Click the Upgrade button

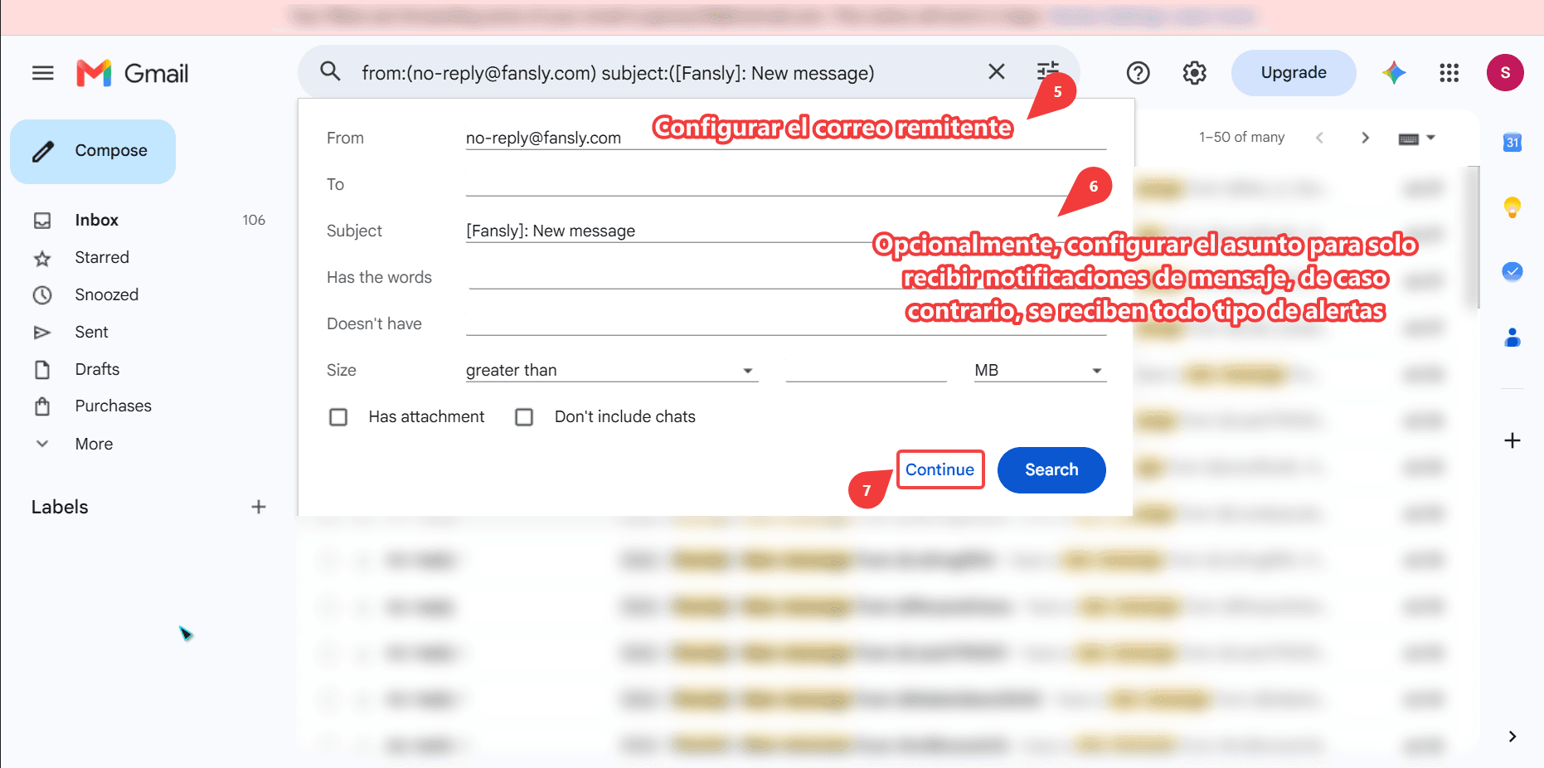[1294, 73]
